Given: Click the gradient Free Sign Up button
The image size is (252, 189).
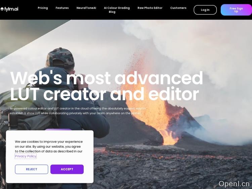Looking at the screenshot, I should pyautogui.click(x=236, y=10).
